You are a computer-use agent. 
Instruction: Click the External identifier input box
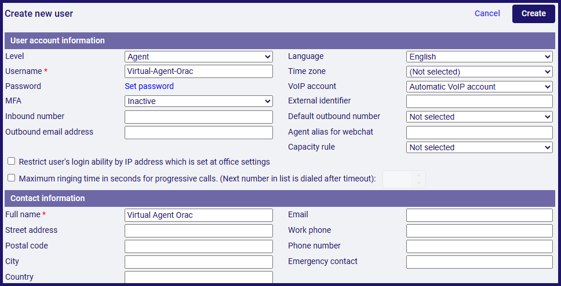479,102
